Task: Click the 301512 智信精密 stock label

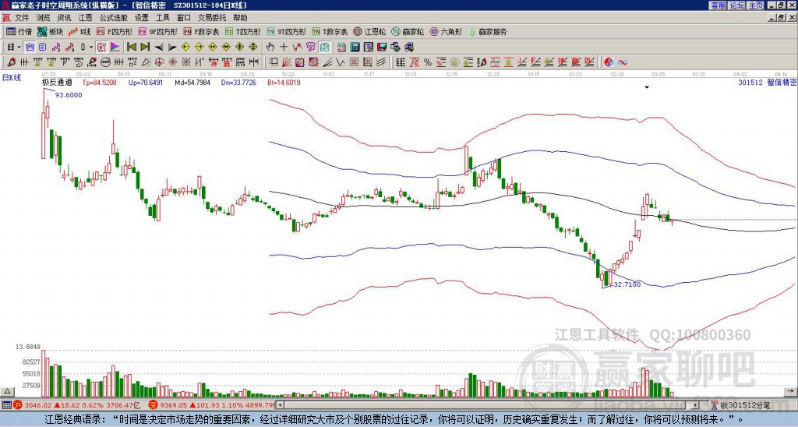Action: tap(767, 82)
